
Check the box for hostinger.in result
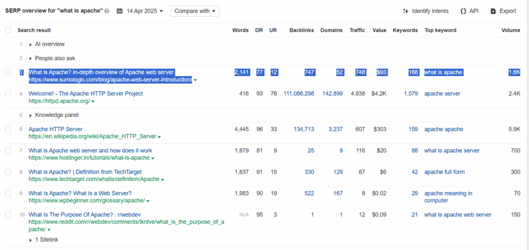[x=8, y=150]
